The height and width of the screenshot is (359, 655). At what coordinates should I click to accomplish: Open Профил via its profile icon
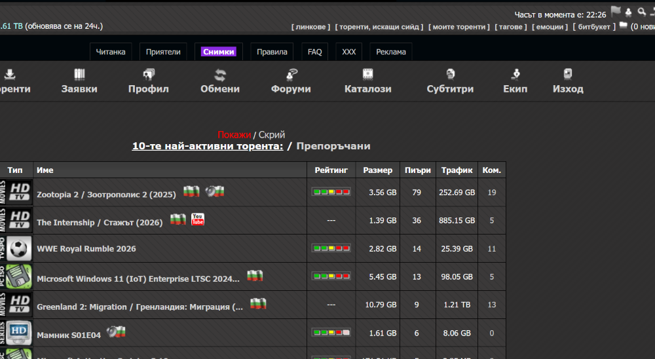(x=149, y=75)
